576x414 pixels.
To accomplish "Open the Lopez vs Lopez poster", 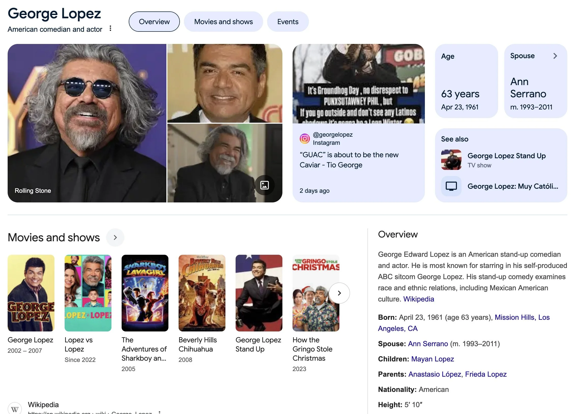I will [x=88, y=293].
